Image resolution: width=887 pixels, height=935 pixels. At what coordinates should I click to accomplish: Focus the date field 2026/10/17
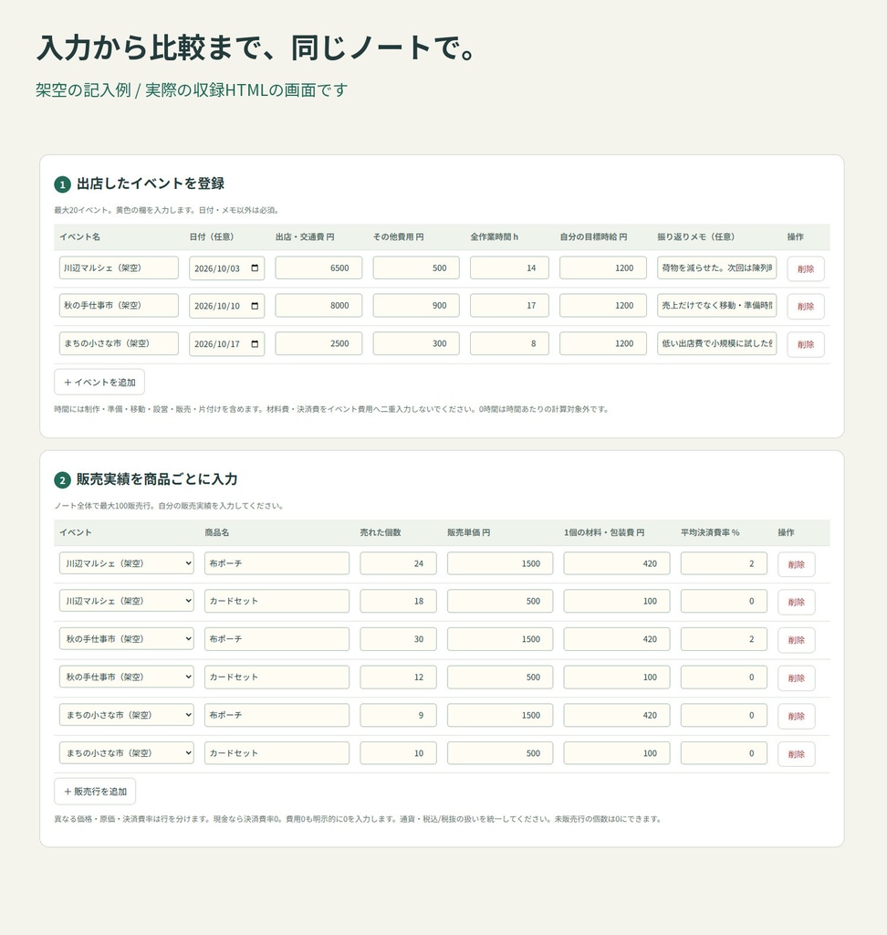click(226, 344)
